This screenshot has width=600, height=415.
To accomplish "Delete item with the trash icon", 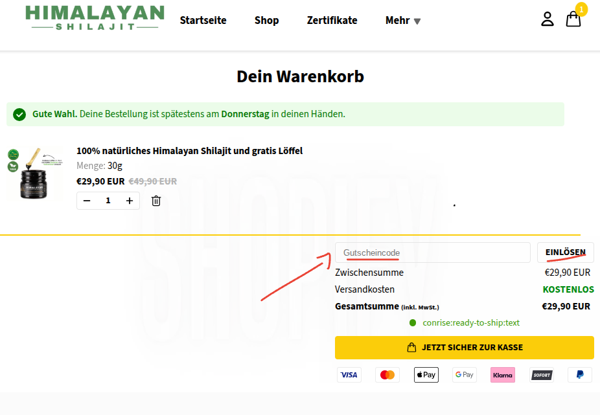I will [x=156, y=201].
